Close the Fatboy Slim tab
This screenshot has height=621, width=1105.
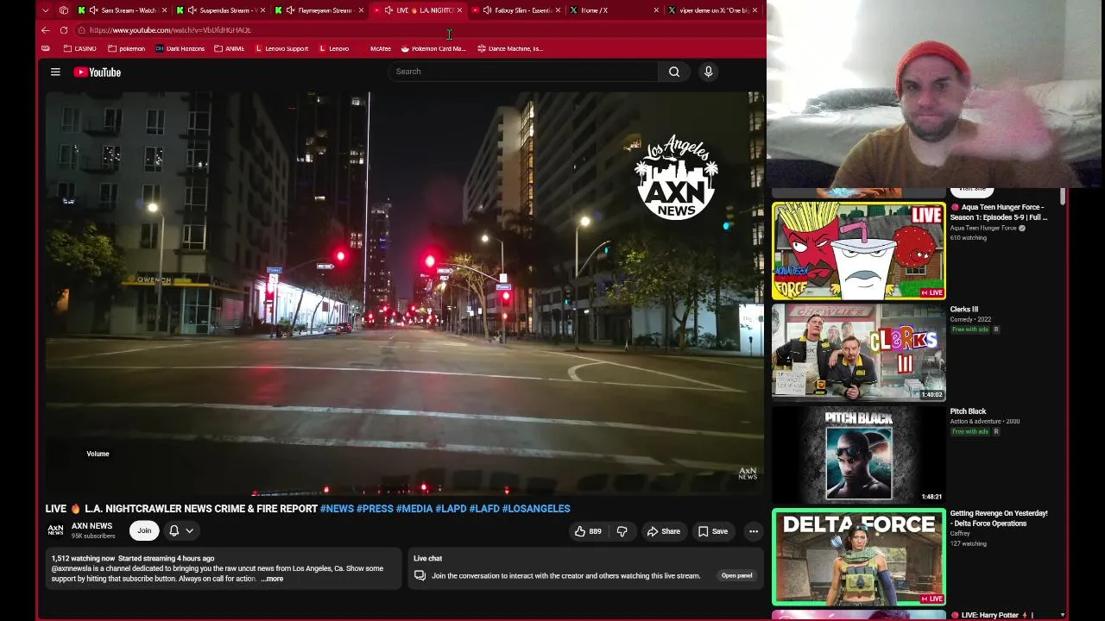click(559, 10)
